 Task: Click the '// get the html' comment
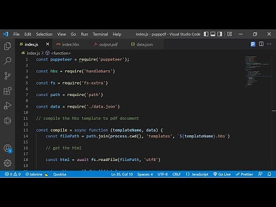[63, 148]
